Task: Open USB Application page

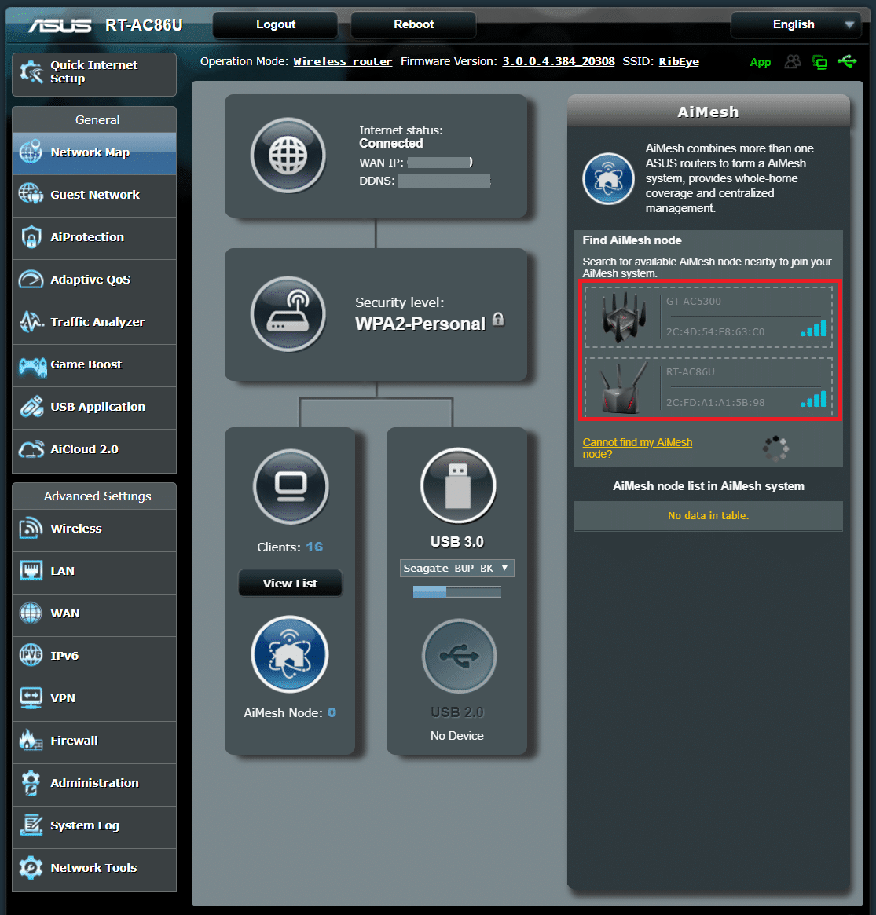Action: pyautogui.click(x=94, y=408)
